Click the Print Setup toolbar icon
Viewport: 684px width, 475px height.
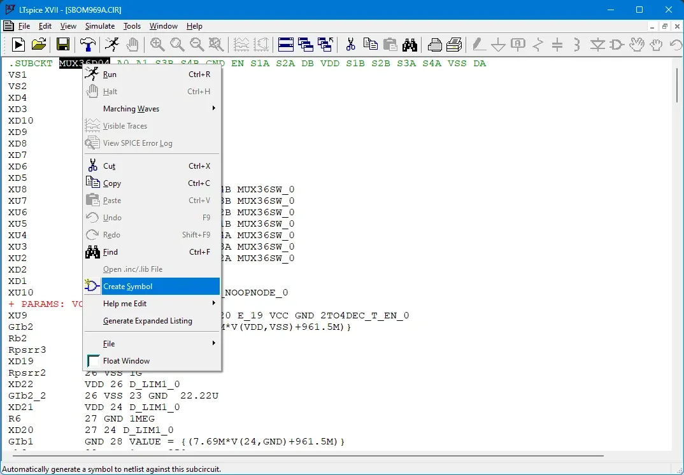coord(434,45)
